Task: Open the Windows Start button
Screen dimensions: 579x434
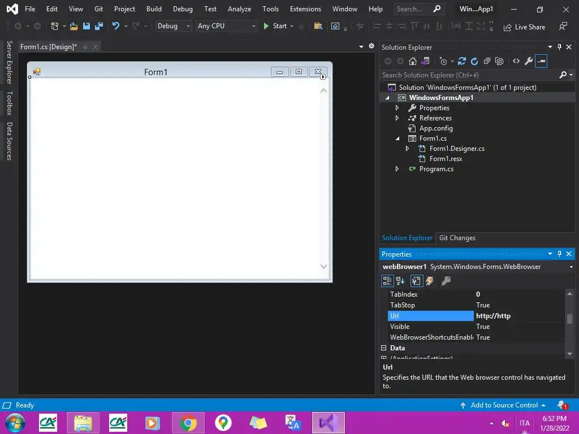Action: pyautogui.click(x=15, y=423)
